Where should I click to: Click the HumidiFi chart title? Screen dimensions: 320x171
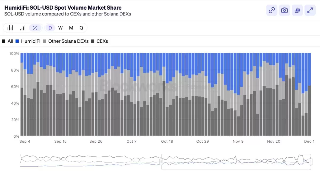point(62,8)
